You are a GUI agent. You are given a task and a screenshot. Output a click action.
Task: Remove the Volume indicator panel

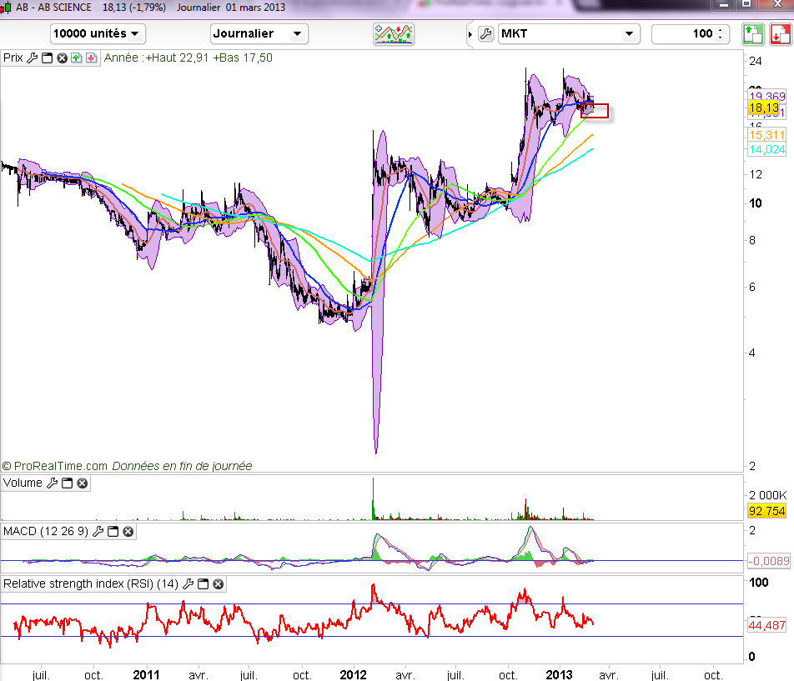coord(83,483)
